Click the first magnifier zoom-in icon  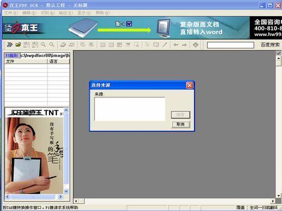point(43,44)
